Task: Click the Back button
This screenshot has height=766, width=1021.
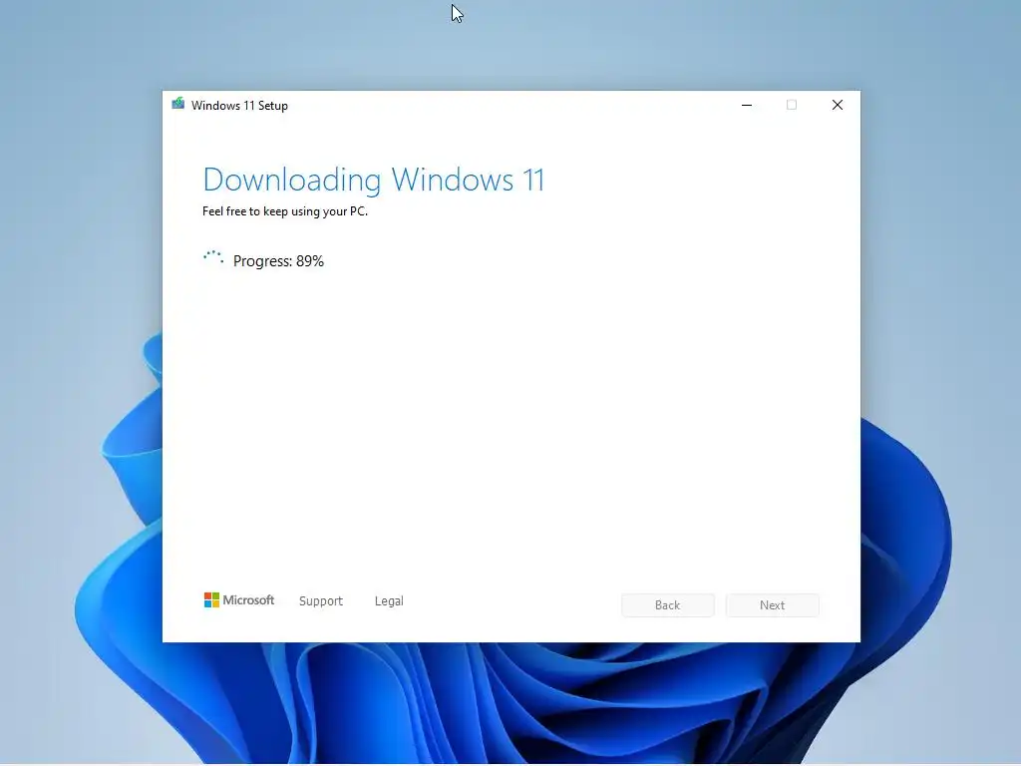Action: (x=667, y=605)
